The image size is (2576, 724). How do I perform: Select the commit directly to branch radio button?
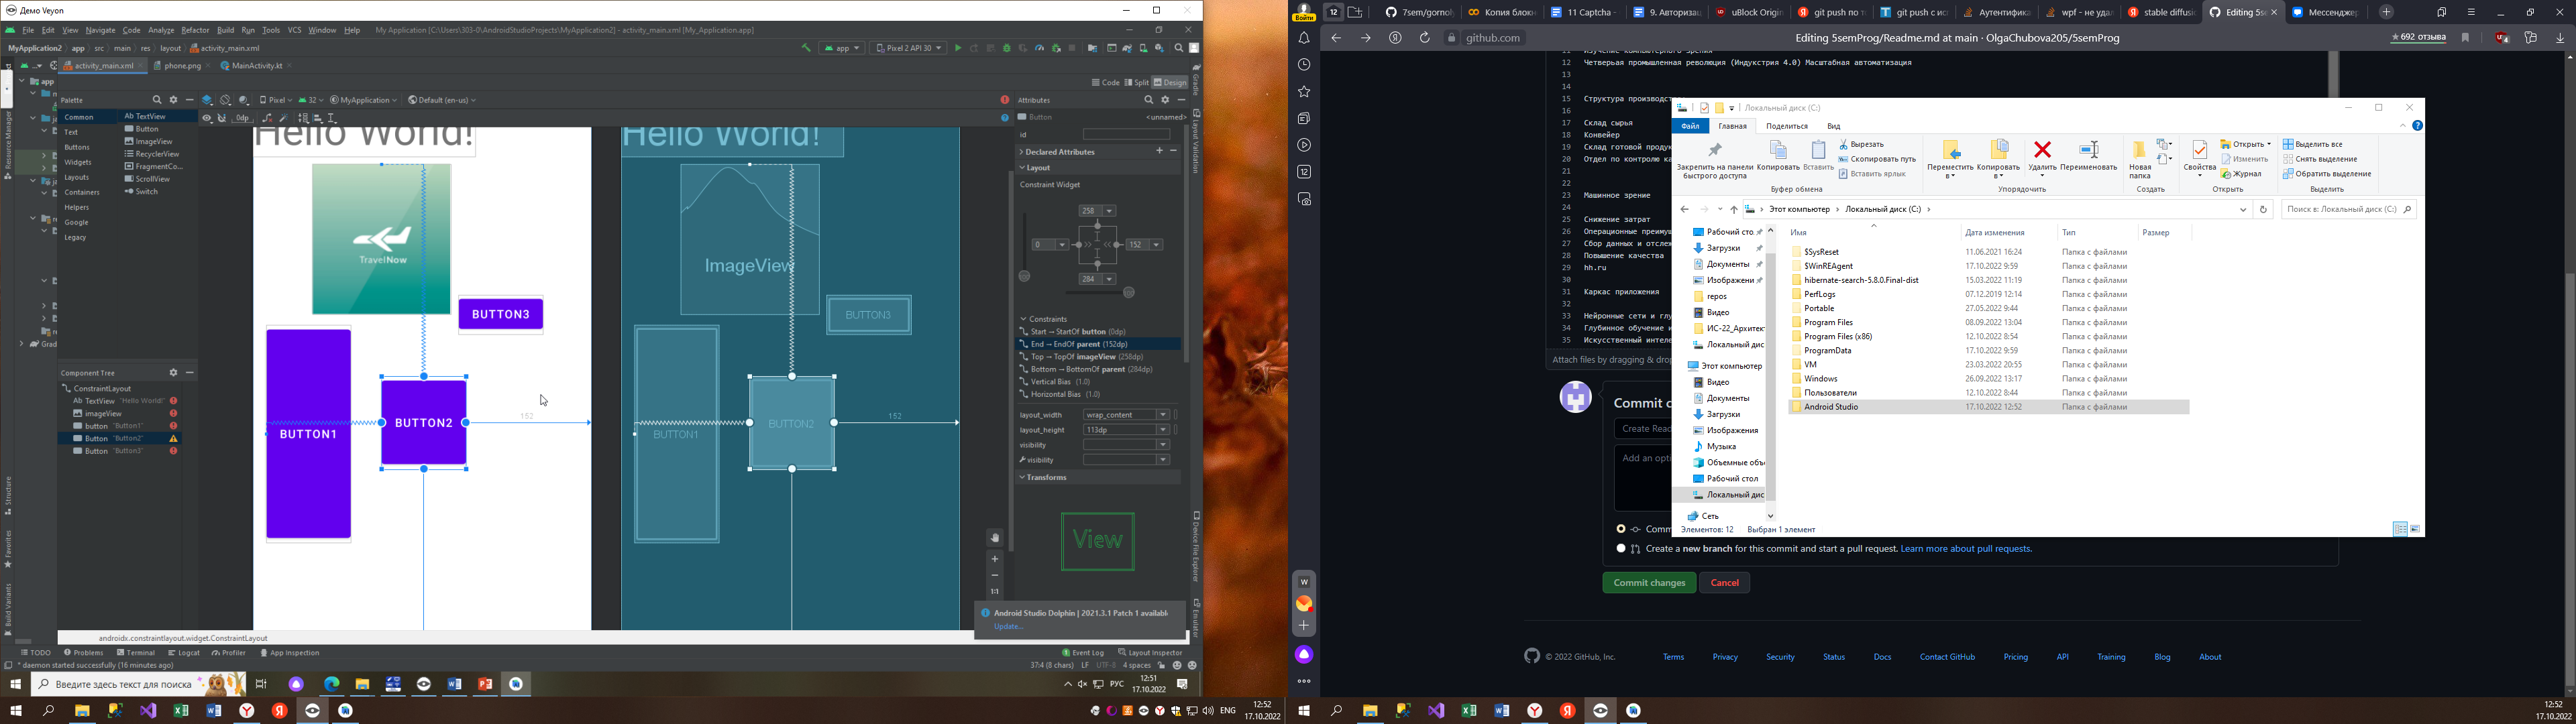pyautogui.click(x=1621, y=529)
